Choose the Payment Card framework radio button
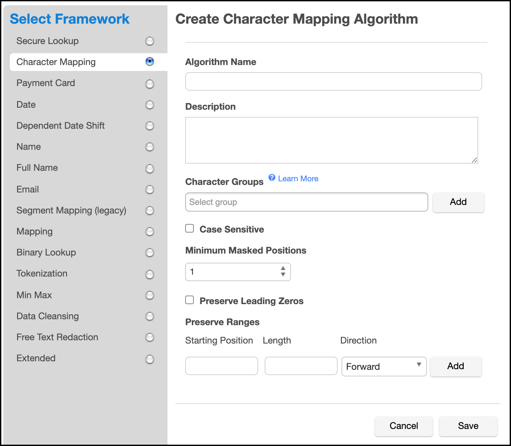This screenshot has height=446, width=511. (150, 84)
